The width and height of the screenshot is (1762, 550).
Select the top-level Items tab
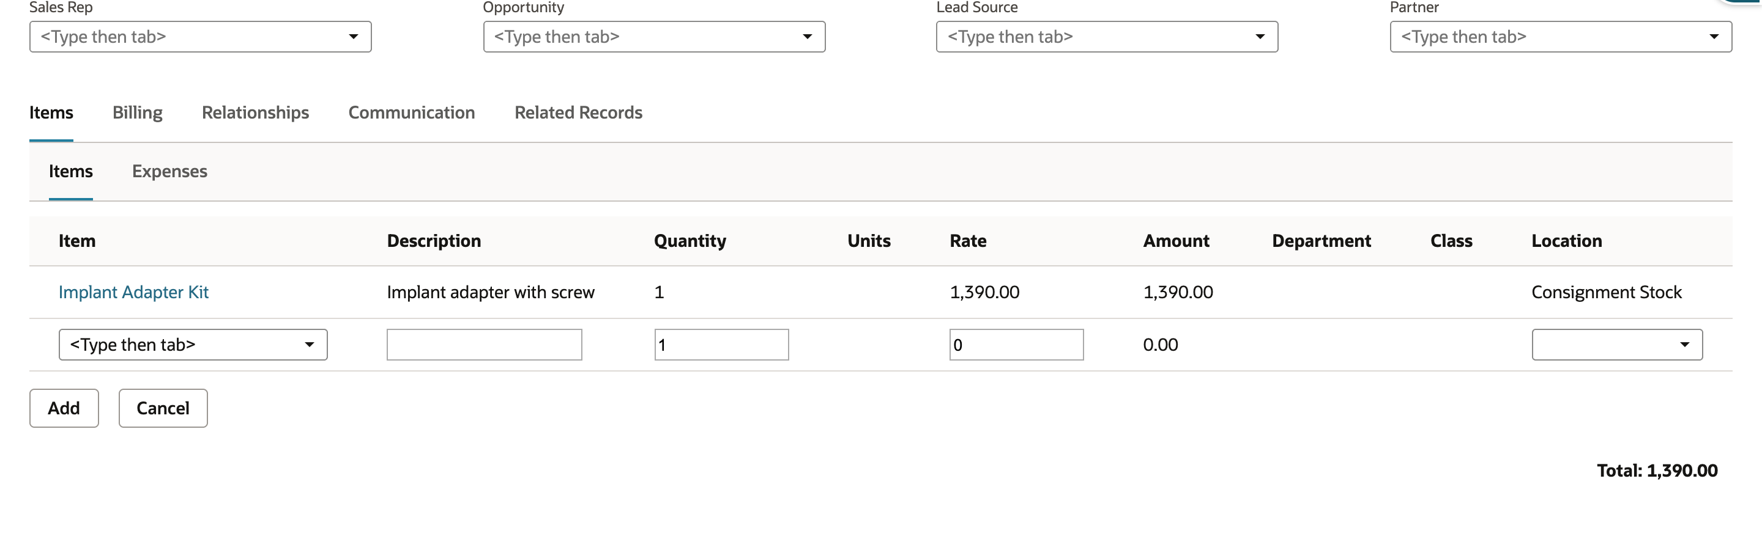point(51,112)
